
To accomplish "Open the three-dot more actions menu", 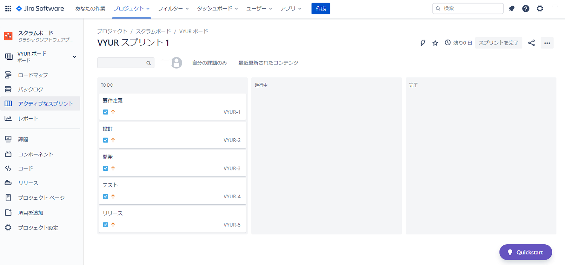I will click(547, 43).
